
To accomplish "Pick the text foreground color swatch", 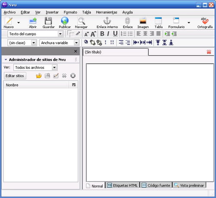I will [x=69, y=32].
